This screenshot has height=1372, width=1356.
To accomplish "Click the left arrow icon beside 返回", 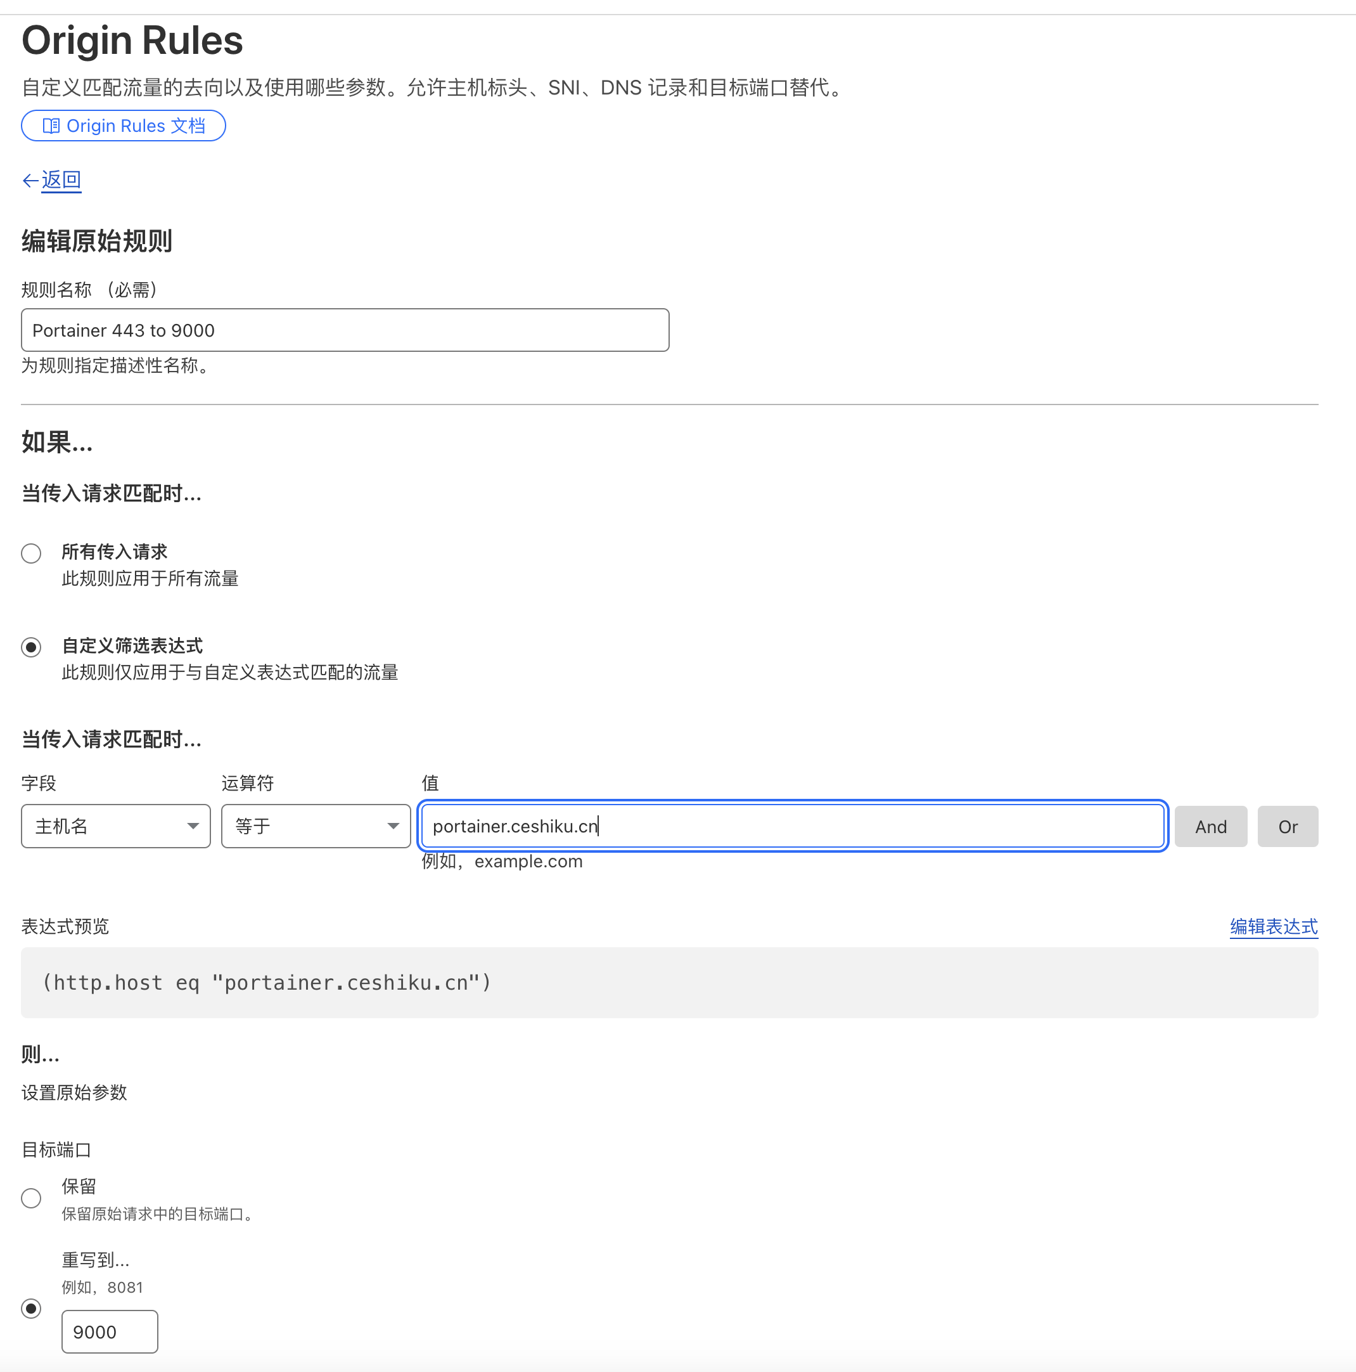I will 30,181.
